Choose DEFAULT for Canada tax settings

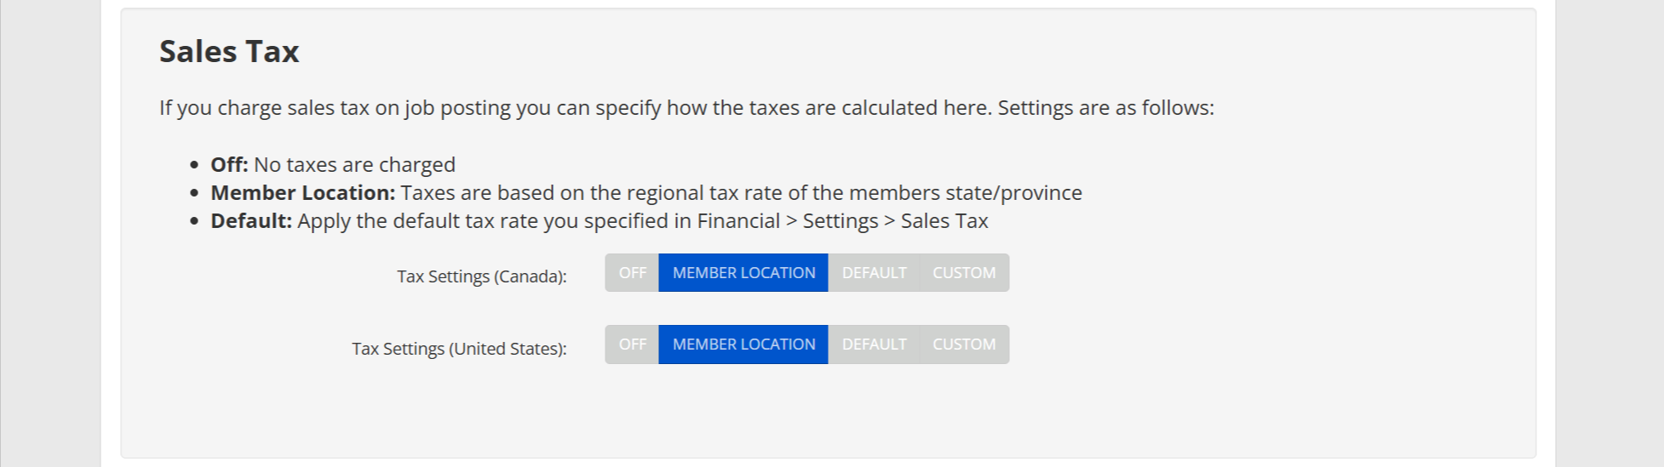click(874, 273)
